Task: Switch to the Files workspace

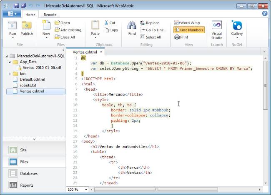Action: (34, 162)
